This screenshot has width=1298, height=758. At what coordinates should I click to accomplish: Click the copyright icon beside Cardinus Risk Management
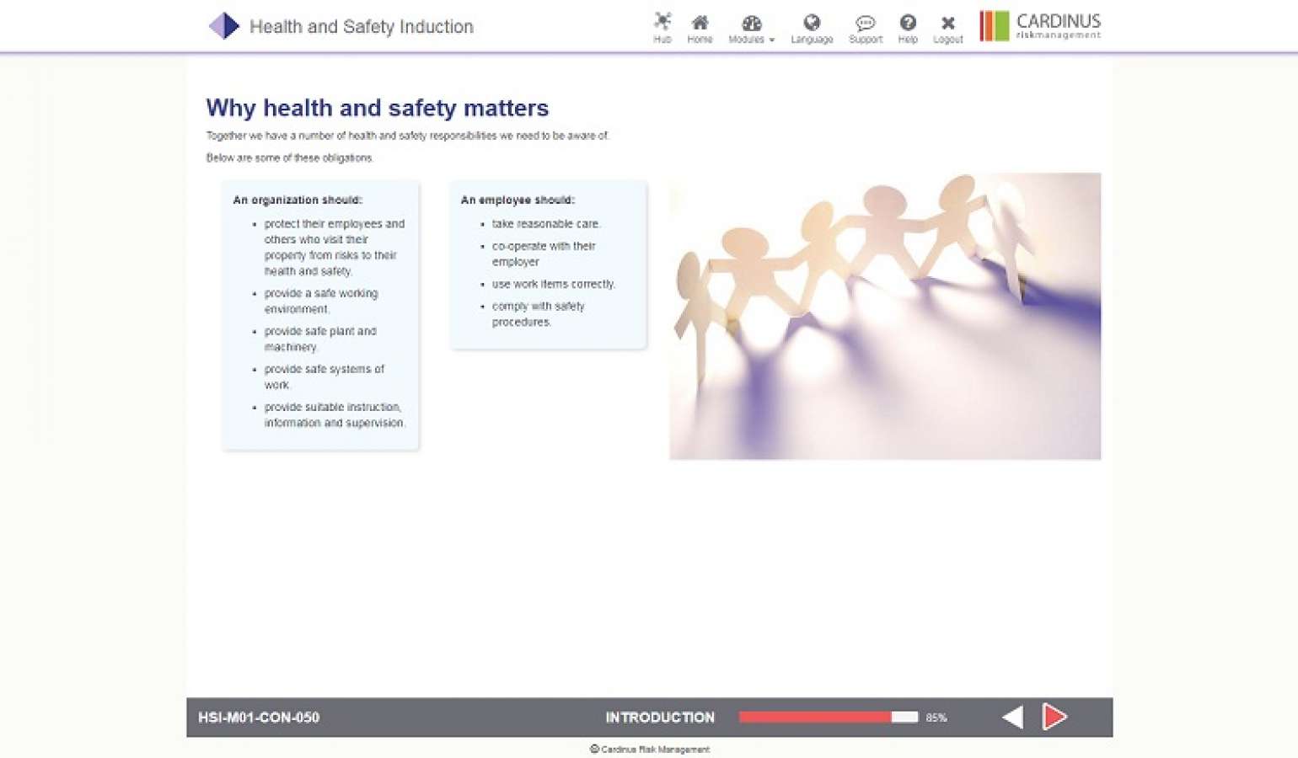point(594,749)
